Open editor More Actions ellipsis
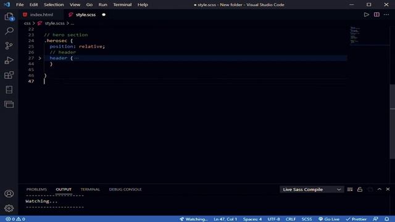Screen dimensions: 395x222 386,15
